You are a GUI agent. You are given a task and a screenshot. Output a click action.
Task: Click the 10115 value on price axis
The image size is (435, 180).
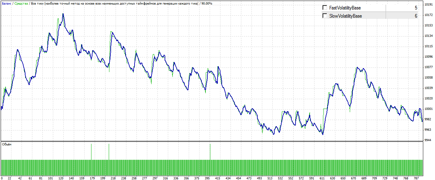(428, 46)
